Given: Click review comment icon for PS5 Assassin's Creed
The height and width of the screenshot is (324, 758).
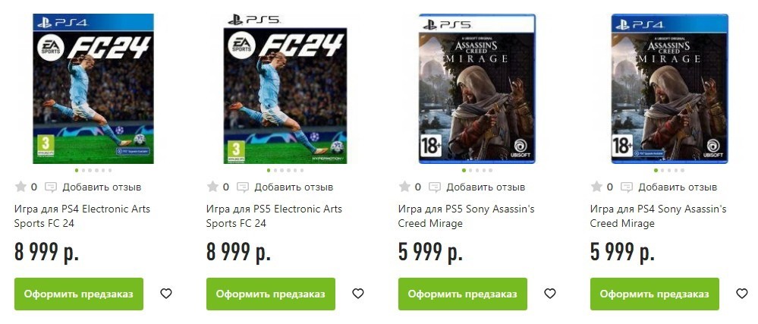Looking at the screenshot, I should tap(435, 187).
